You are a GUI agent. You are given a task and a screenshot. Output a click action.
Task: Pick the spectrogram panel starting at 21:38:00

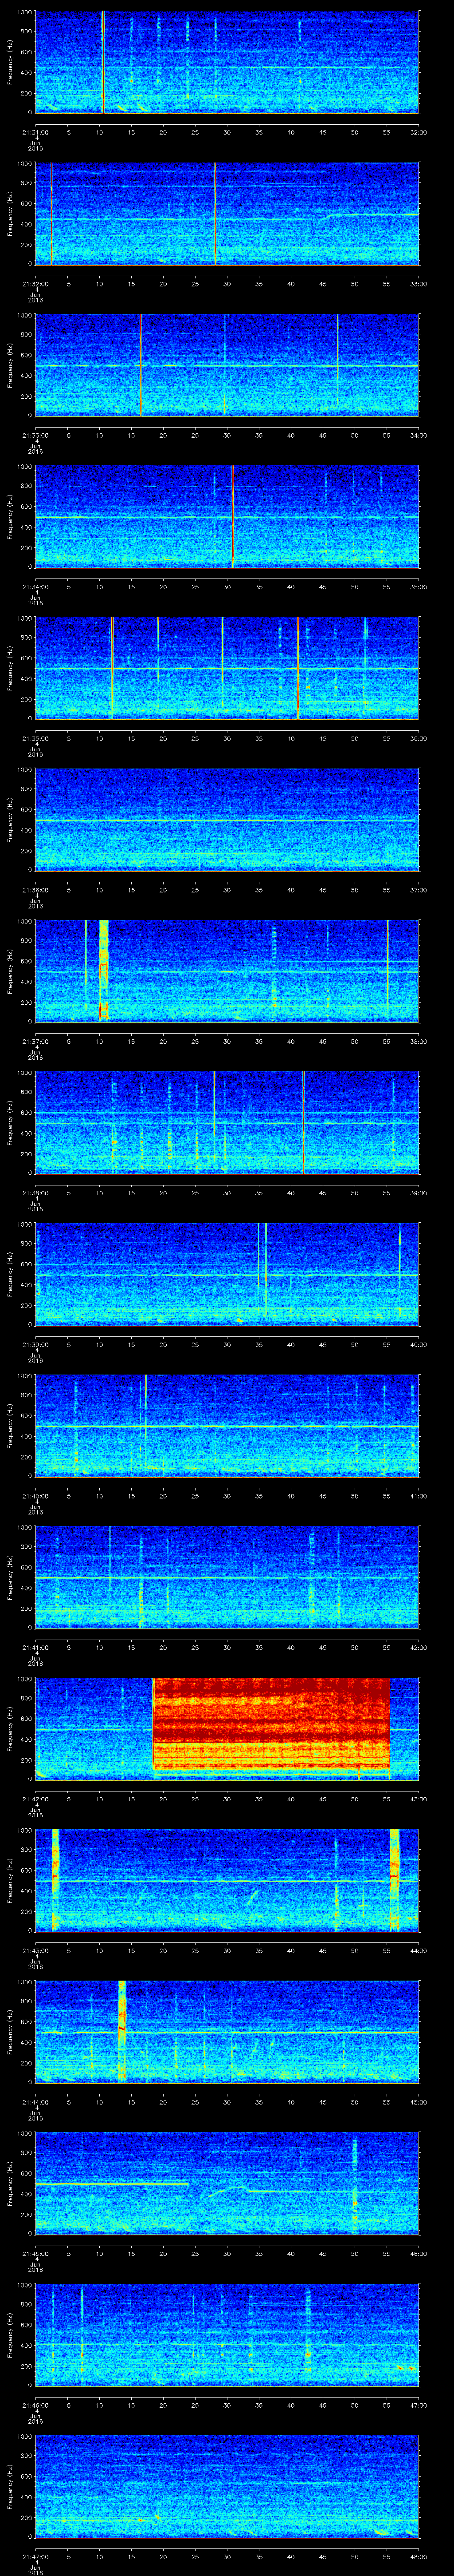tap(227, 1122)
